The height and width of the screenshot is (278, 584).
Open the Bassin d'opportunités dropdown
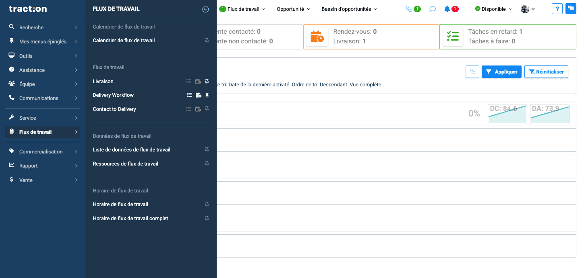point(349,9)
